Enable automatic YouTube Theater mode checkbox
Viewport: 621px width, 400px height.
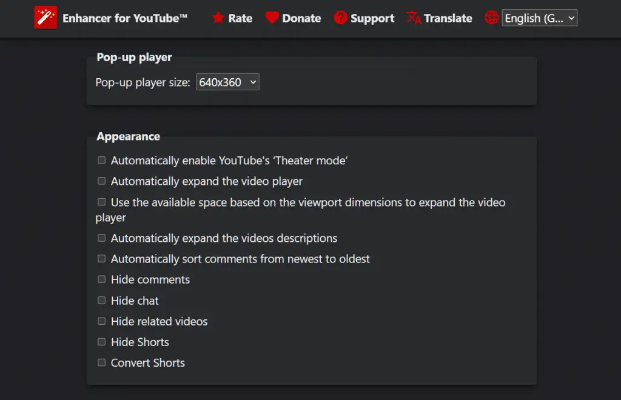[x=102, y=161]
